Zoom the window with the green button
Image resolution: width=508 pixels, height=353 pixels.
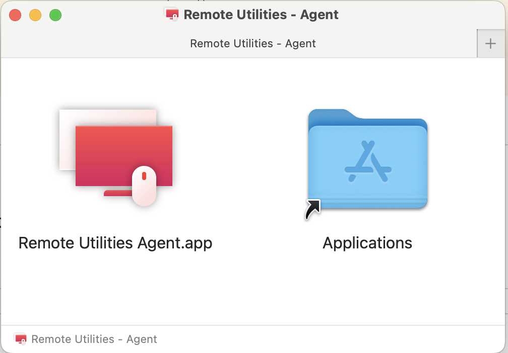[x=55, y=15]
